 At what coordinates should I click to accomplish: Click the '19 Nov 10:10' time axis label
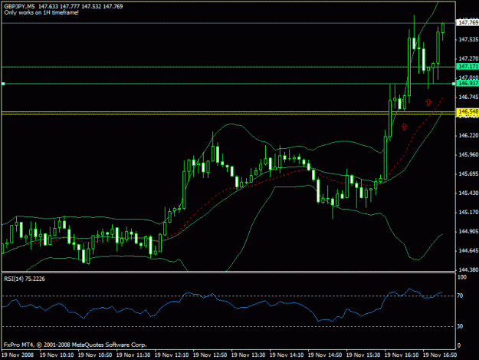[x=57, y=355]
